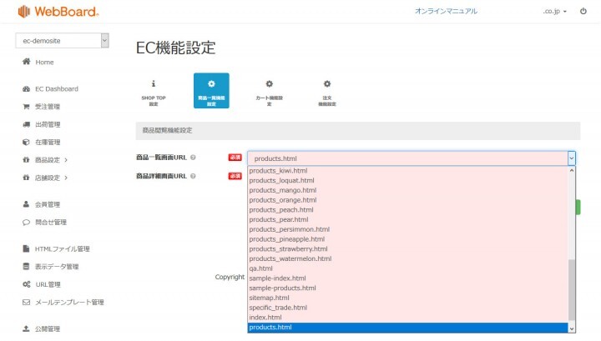The height and width of the screenshot is (341, 601).
Task: Select products_kiwi.html option
Action: tap(407, 171)
